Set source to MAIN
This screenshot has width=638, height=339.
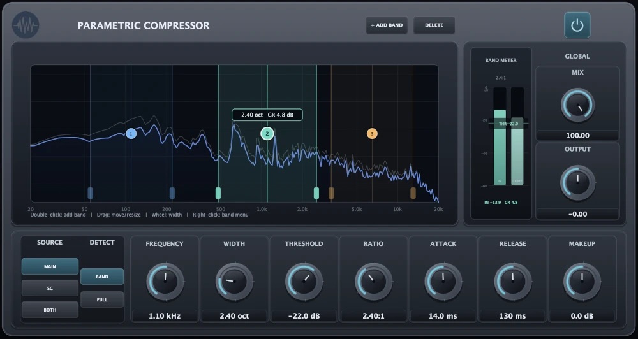tap(50, 266)
